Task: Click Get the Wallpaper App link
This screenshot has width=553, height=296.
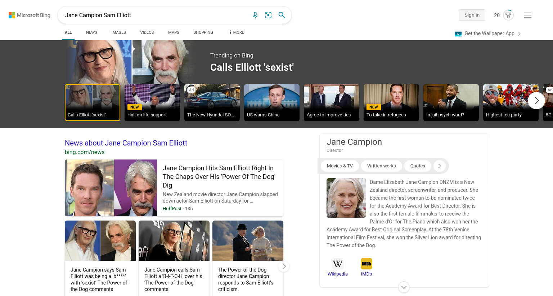Action: (489, 33)
